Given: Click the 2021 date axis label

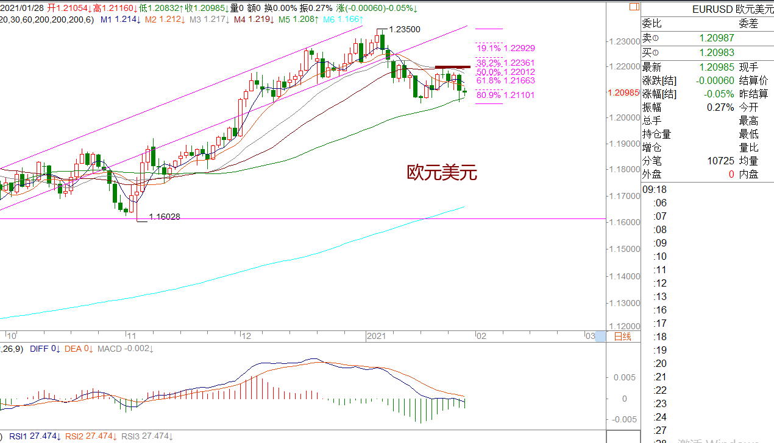Looking at the screenshot, I should [x=376, y=336].
